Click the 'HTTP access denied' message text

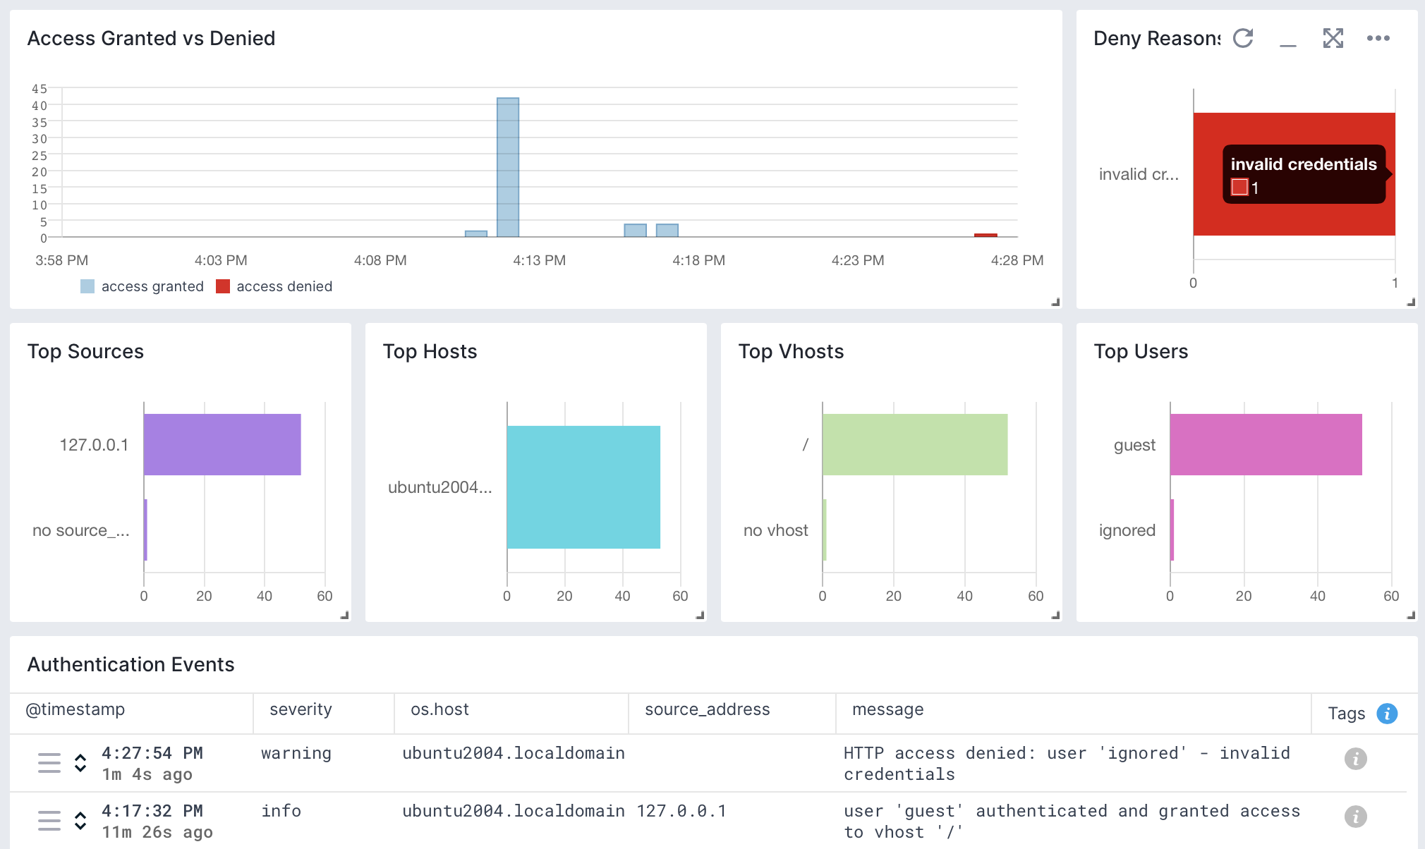click(x=1067, y=764)
